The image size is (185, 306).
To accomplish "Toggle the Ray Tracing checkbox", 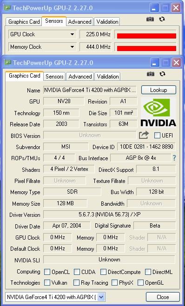I will (x=76, y=283).
